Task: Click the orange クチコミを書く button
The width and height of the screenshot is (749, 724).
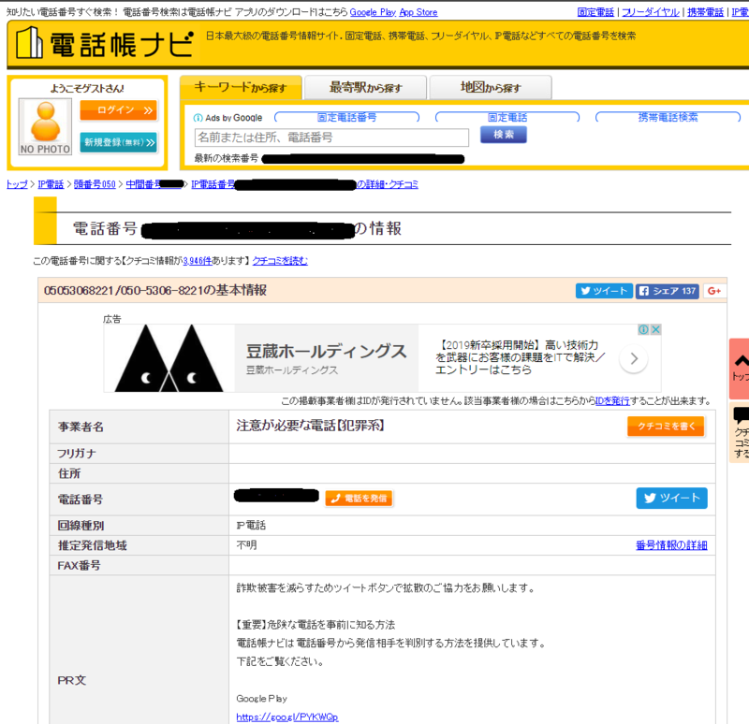Action: [x=666, y=427]
